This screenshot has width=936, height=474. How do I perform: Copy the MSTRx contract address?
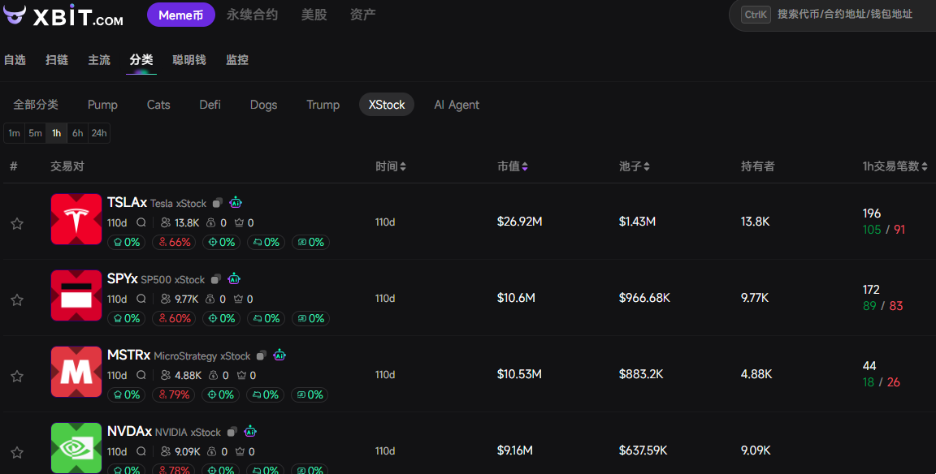pyautogui.click(x=262, y=355)
